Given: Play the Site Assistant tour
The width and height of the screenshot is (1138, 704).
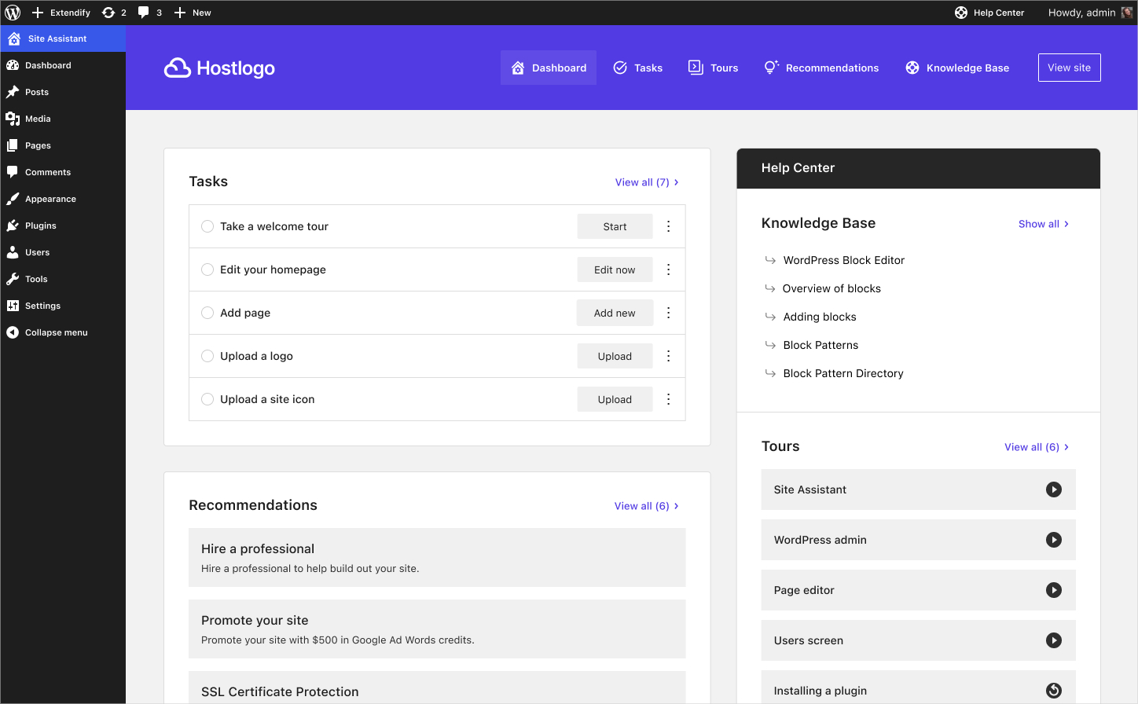Looking at the screenshot, I should pos(1053,489).
